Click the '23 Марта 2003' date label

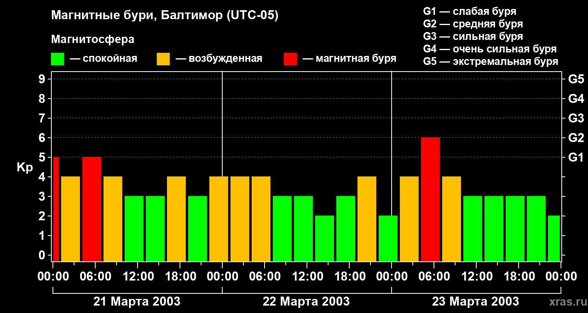(x=475, y=301)
